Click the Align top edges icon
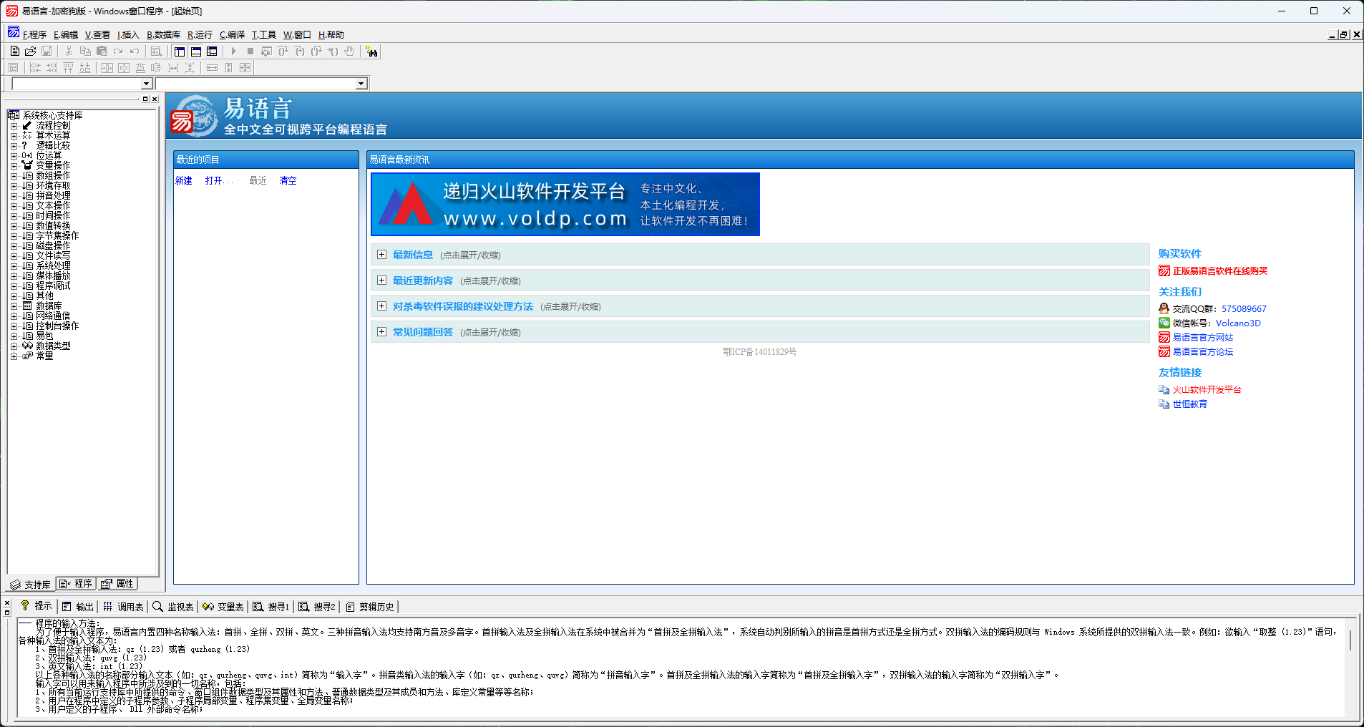 click(x=68, y=68)
